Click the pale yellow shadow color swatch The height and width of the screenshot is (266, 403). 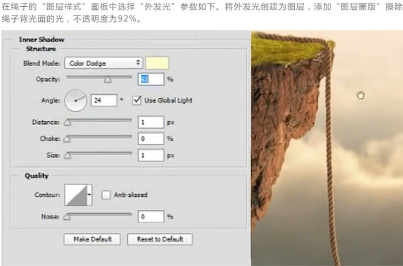pos(157,63)
